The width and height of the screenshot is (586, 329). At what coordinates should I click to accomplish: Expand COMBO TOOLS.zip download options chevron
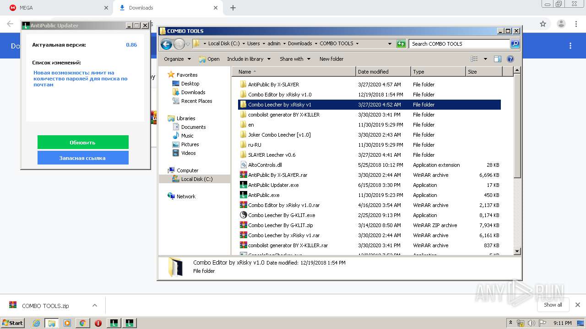click(x=94, y=305)
